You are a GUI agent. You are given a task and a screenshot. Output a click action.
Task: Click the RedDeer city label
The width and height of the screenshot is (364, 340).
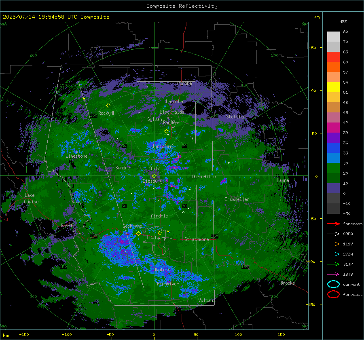coord(171,122)
